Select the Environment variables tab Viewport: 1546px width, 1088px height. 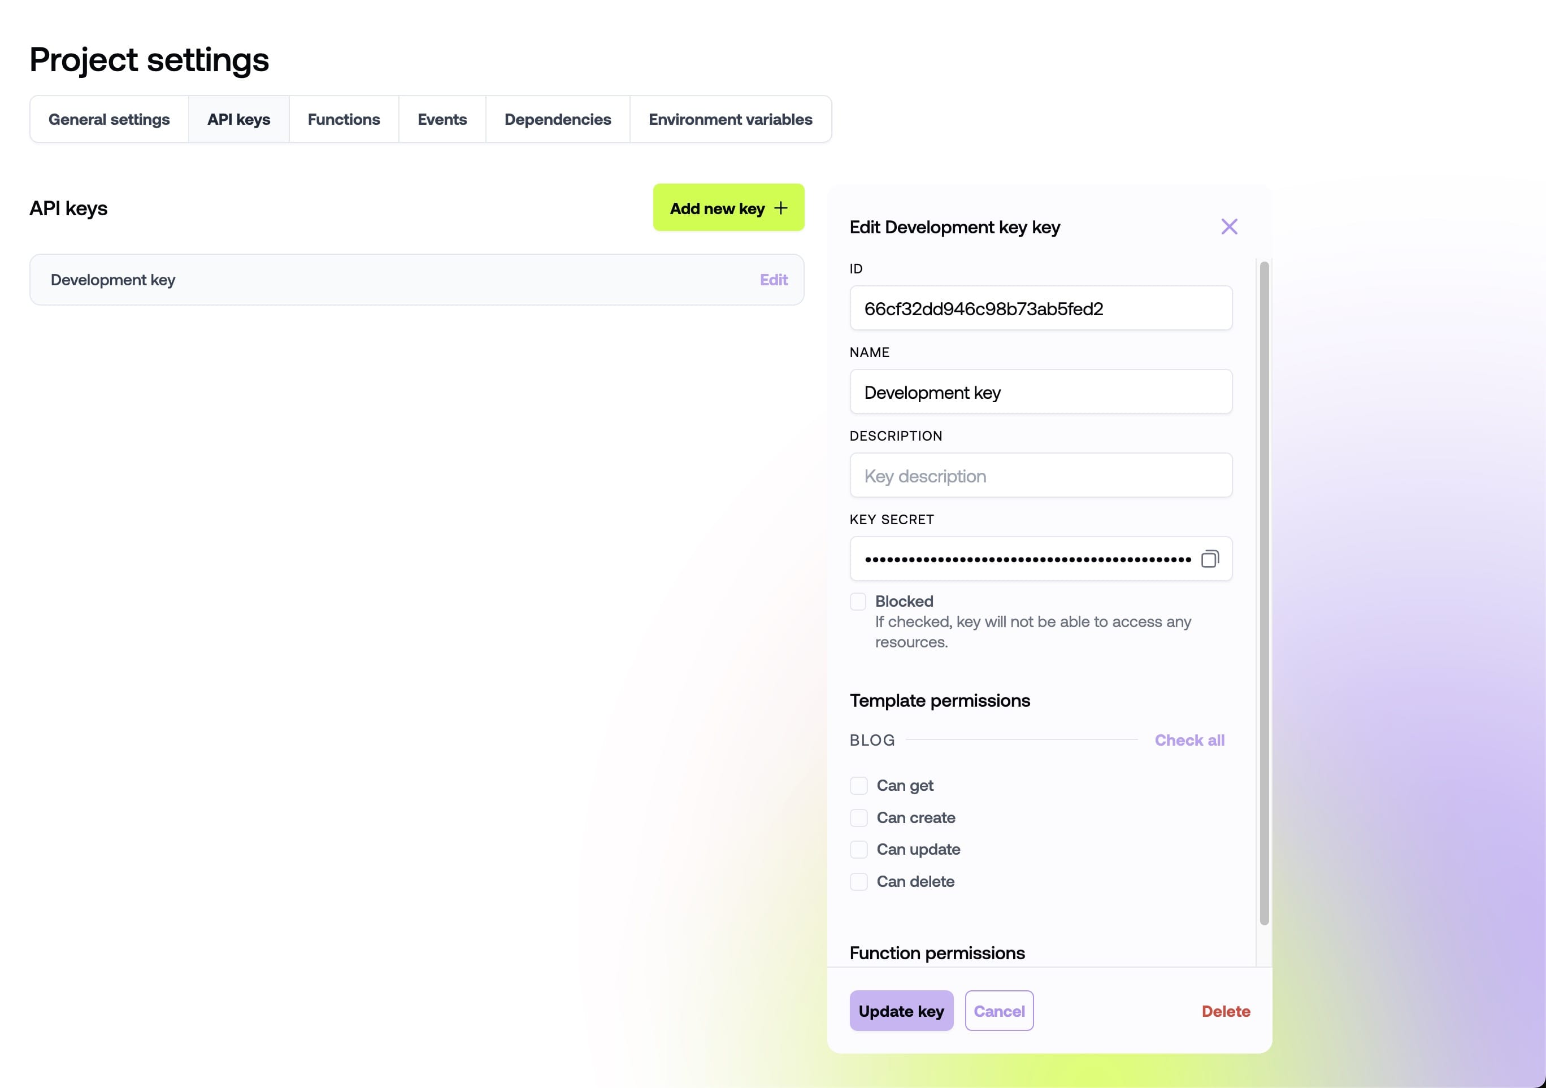[x=730, y=119]
